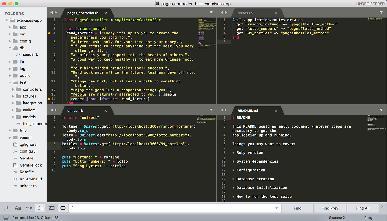Navigate back in the unirest.rb pane
Image resolution: width=387 pixels, height=221 pixels.
51,110
